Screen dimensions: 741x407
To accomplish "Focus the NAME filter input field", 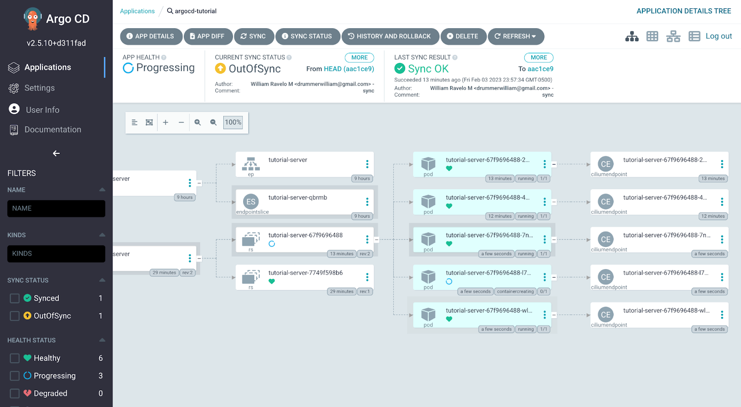I will coord(56,209).
